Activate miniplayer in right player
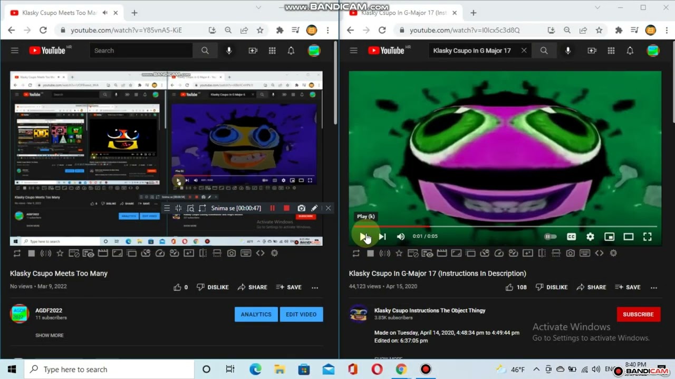The image size is (675, 379). click(x=609, y=237)
